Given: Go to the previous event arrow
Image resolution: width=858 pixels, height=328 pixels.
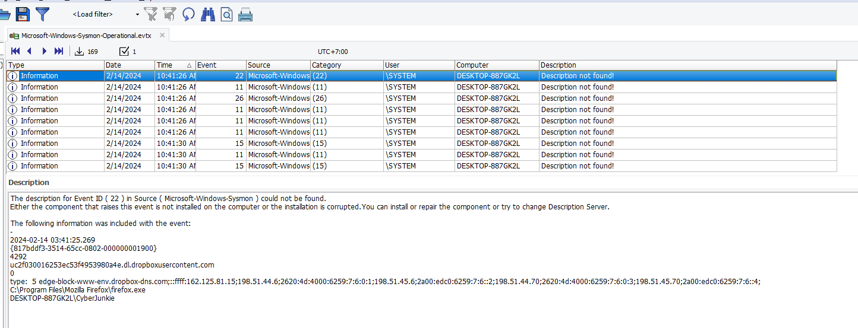Looking at the screenshot, I should [30, 52].
